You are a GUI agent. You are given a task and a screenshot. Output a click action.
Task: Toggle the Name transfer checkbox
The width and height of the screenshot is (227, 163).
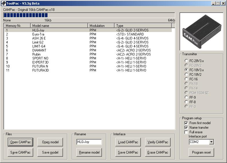(x=186, y=128)
